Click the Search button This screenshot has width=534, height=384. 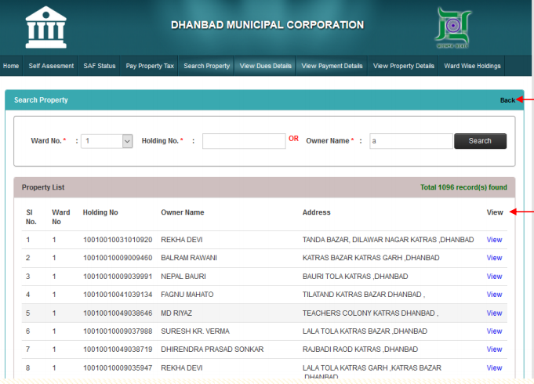click(x=480, y=141)
